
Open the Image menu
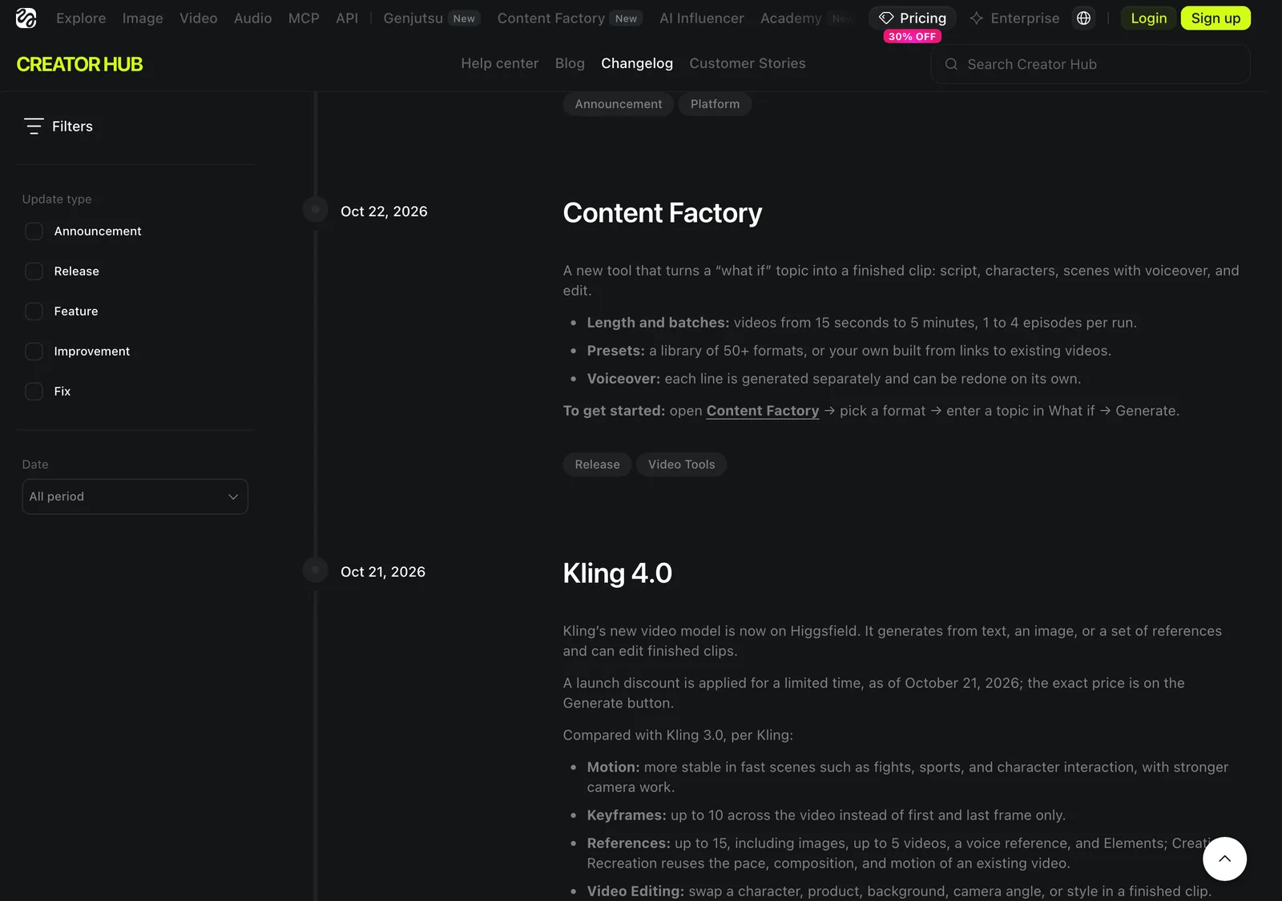click(143, 18)
